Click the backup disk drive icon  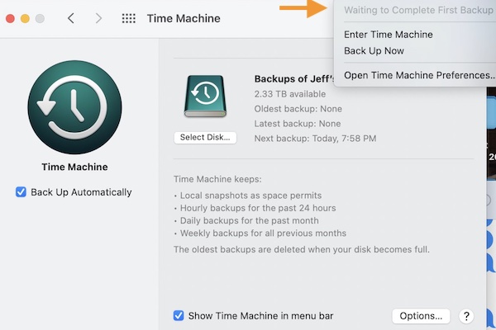click(x=205, y=96)
